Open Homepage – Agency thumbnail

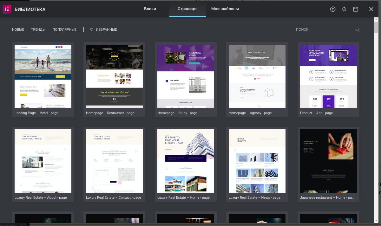tap(257, 76)
